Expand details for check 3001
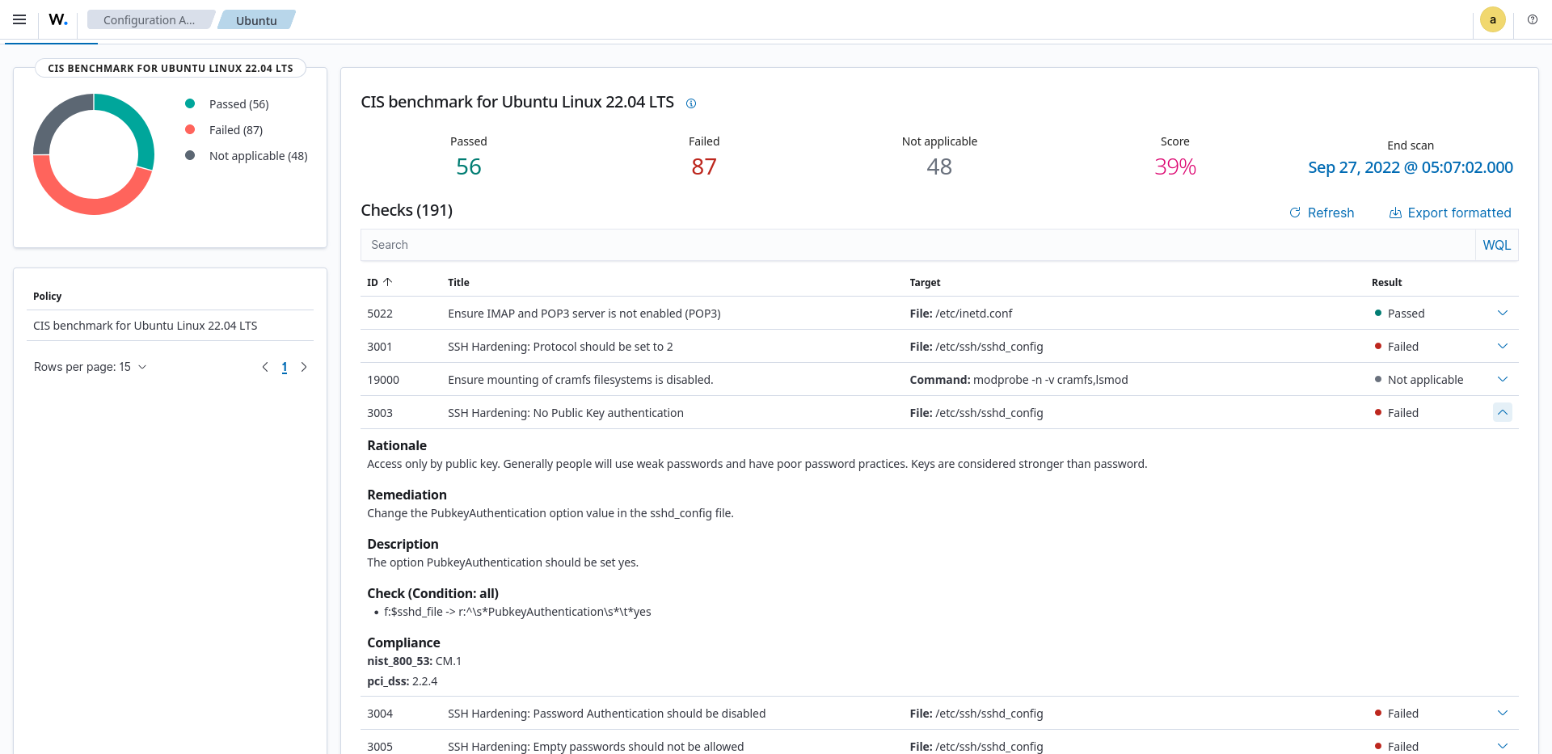The width and height of the screenshot is (1552, 754). click(1502, 346)
